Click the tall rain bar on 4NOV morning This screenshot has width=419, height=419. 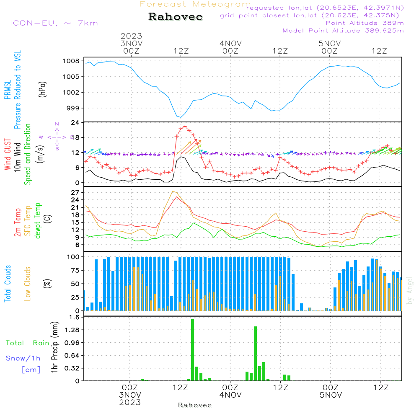(256, 354)
